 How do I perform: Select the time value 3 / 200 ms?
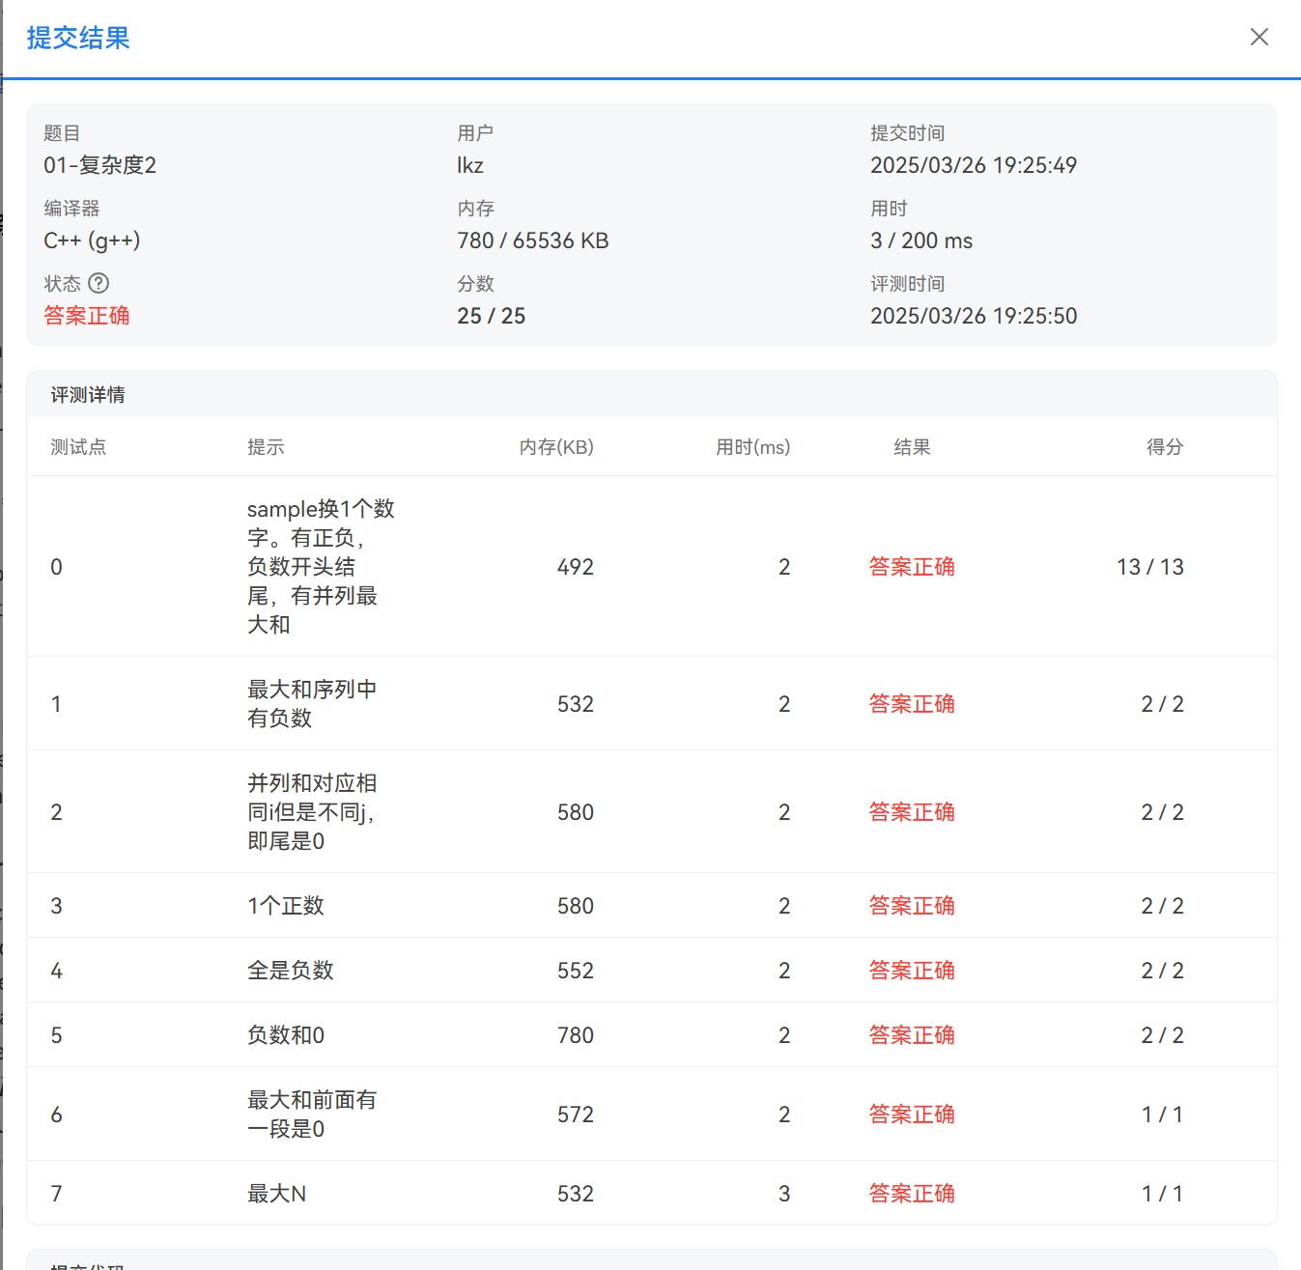(x=921, y=240)
